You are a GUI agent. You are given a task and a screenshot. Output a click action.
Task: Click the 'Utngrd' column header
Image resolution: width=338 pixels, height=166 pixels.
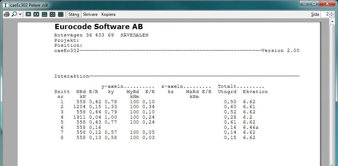[x=227, y=92]
